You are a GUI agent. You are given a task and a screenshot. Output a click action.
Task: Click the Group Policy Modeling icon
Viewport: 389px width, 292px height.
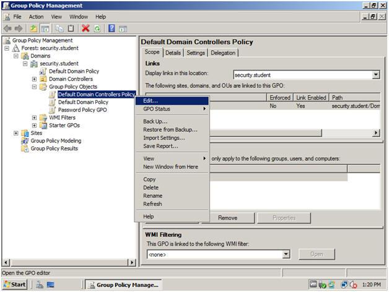25,141
